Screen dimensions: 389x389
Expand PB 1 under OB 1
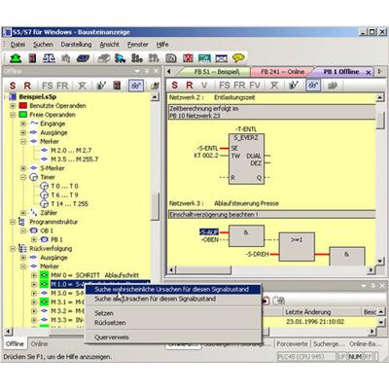click(34, 239)
